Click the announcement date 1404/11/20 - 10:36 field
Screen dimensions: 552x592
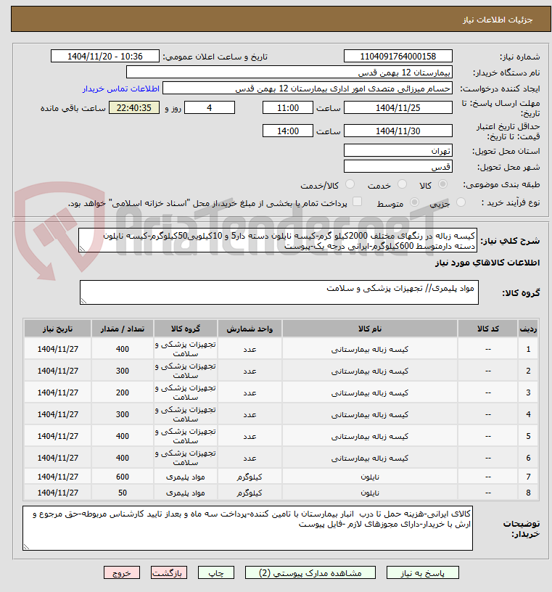105,57
